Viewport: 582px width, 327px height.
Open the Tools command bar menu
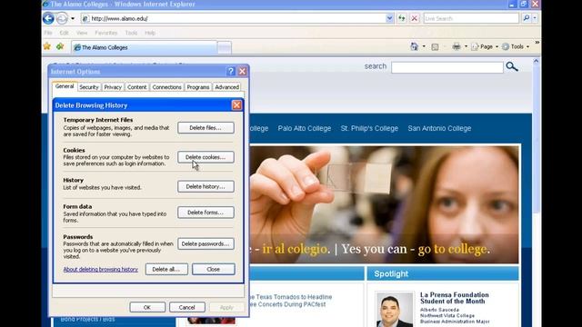click(x=516, y=46)
